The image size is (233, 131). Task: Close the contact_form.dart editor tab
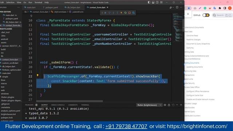point(107,7)
